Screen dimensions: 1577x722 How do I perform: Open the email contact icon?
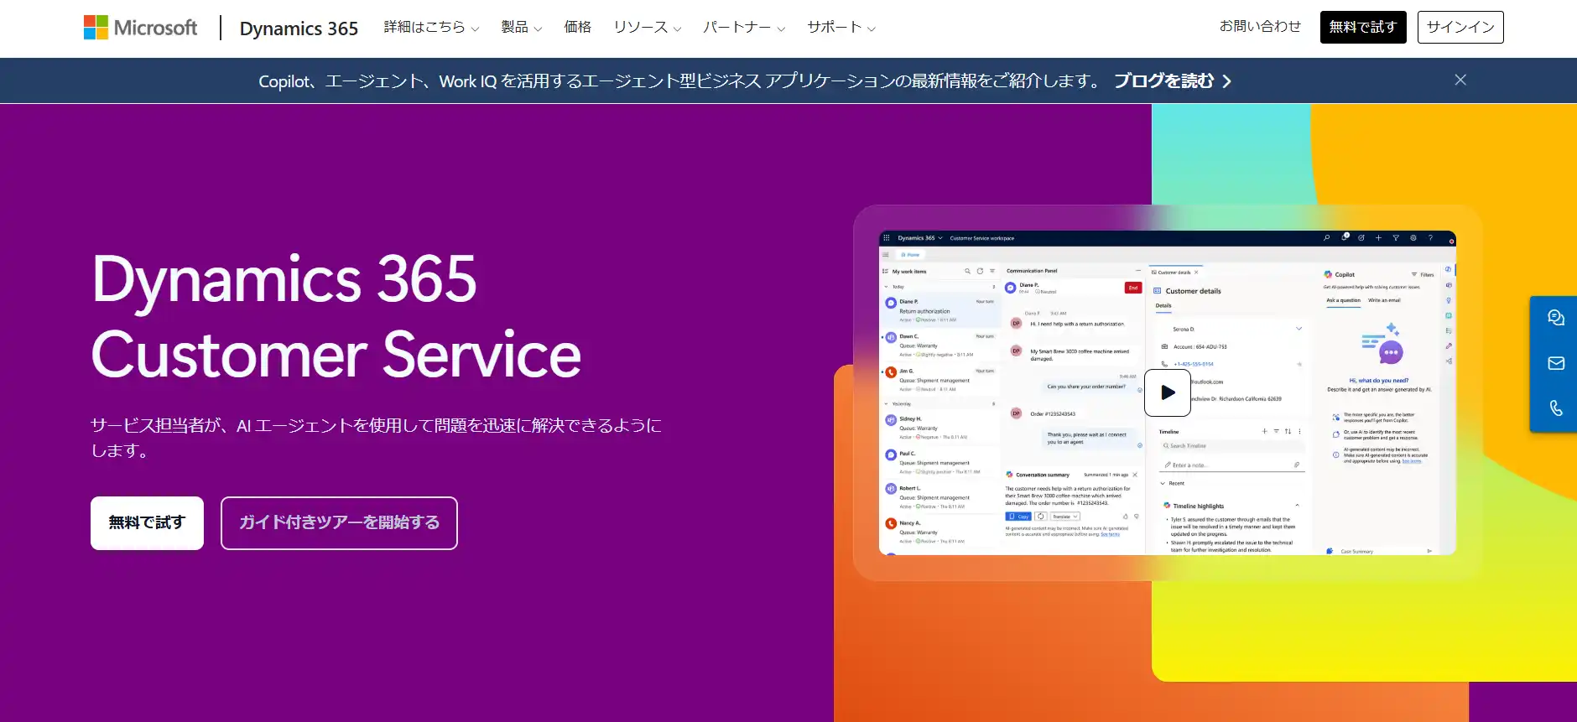(x=1556, y=363)
